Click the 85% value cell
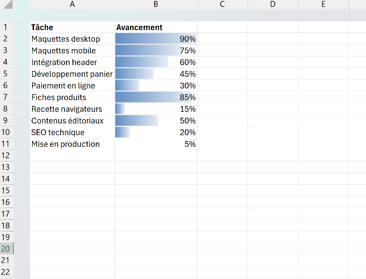366x279 pixels. tap(156, 97)
